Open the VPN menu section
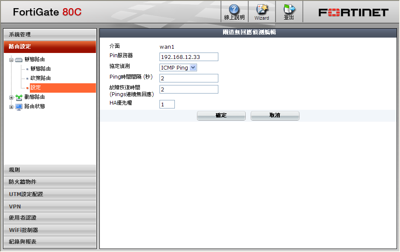This screenshot has width=400, height=252. click(x=50, y=206)
